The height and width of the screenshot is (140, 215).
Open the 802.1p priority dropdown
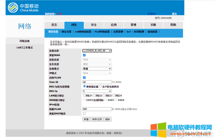[97, 91]
